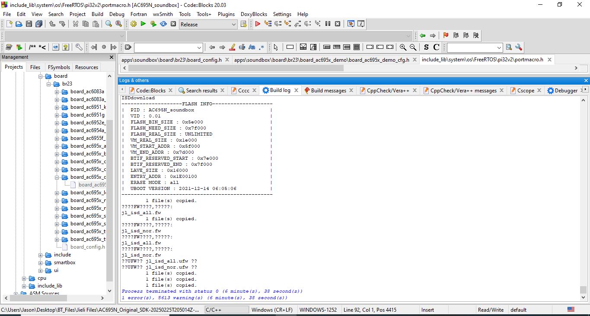Screen dimensions: 590x316
Task: Click the Zoom in magnifier icon
Action: (403, 47)
